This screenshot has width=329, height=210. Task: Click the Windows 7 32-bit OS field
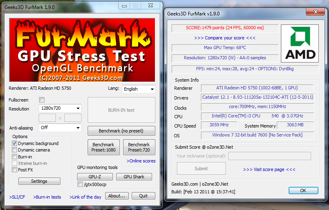coord(257,135)
